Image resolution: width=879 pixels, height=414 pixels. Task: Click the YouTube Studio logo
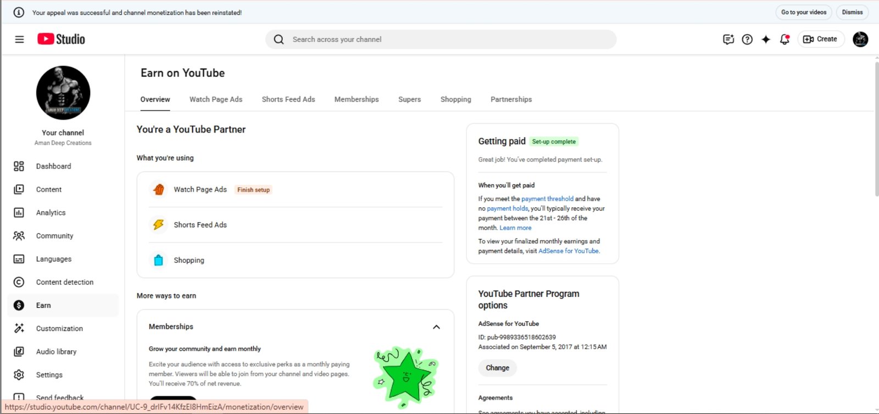coord(61,39)
